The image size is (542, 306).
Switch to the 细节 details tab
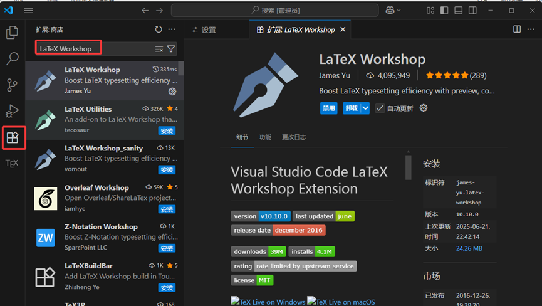click(x=242, y=137)
